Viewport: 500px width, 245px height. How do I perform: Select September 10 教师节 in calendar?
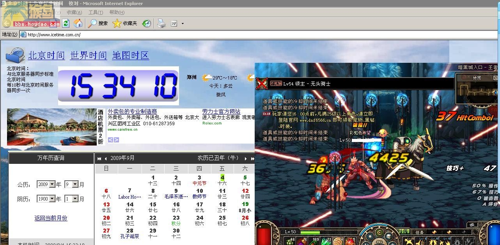[199, 194]
